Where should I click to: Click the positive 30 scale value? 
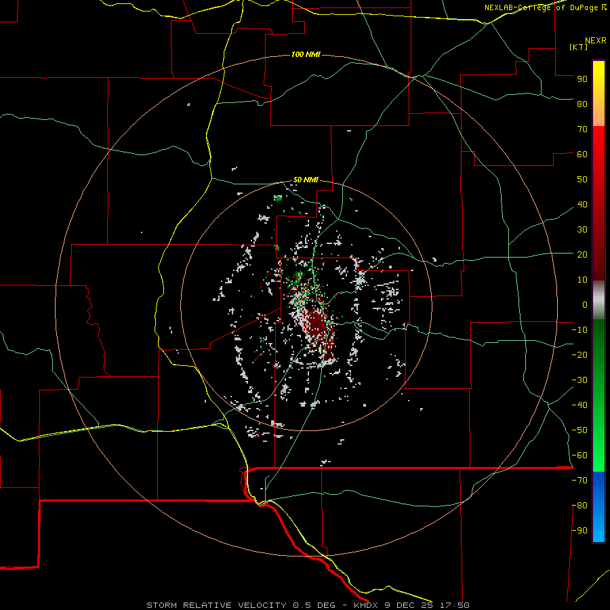point(582,230)
